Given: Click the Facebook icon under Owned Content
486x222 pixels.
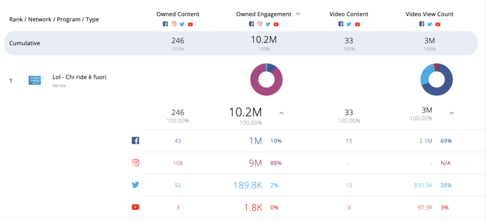Looking at the screenshot, I should point(166,24).
